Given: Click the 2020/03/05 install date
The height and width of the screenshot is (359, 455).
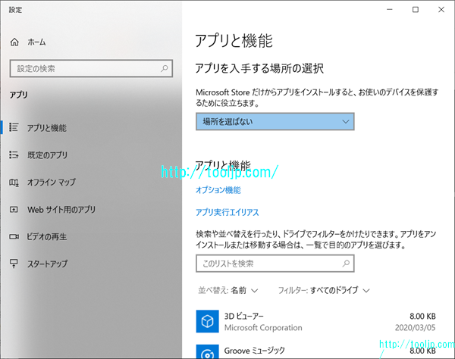Looking at the screenshot, I should click(x=416, y=328).
